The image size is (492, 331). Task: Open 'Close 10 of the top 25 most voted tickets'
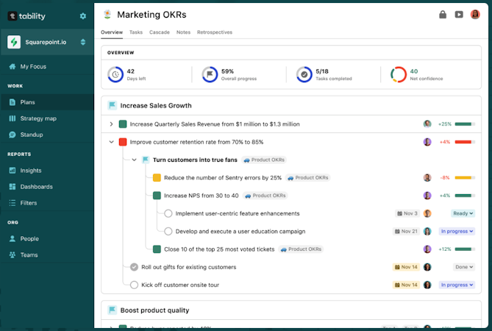[x=218, y=249]
